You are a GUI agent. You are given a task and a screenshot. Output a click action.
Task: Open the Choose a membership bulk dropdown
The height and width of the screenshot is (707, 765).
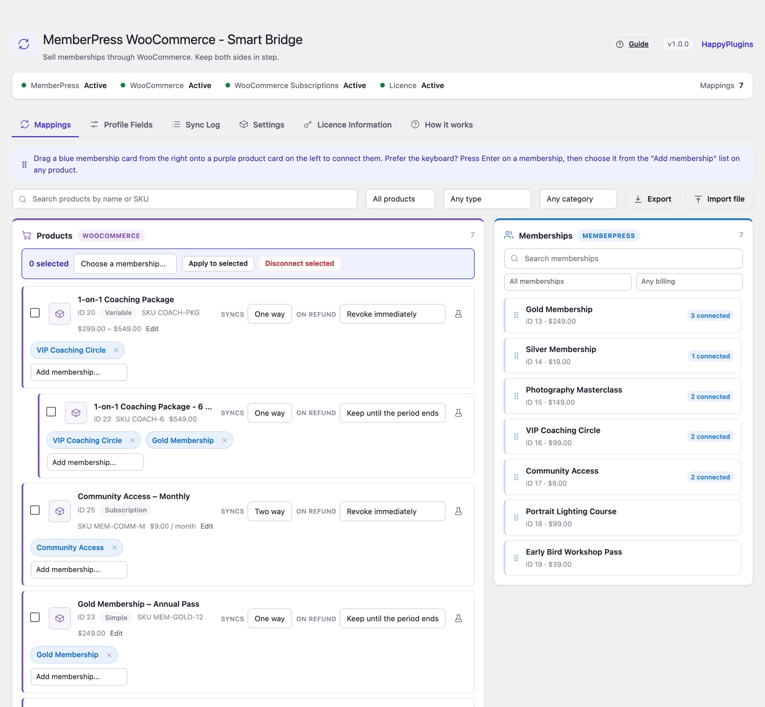(x=125, y=264)
